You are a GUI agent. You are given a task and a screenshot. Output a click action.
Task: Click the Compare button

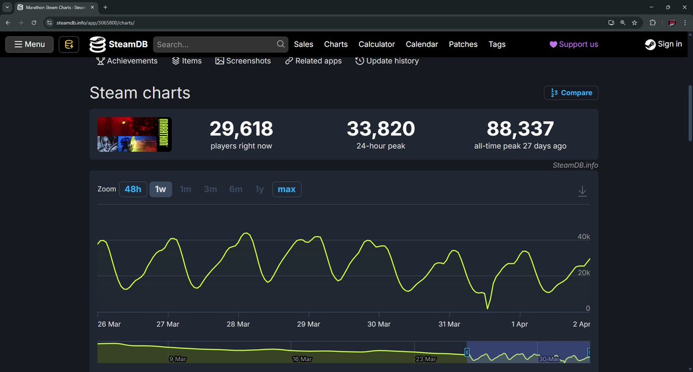click(571, 93)
